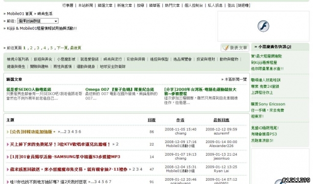Open the [公告]回報功能加強版 thread
Image resolution: width=313 pixels, height=184 pixels.
tap(31, 132)
